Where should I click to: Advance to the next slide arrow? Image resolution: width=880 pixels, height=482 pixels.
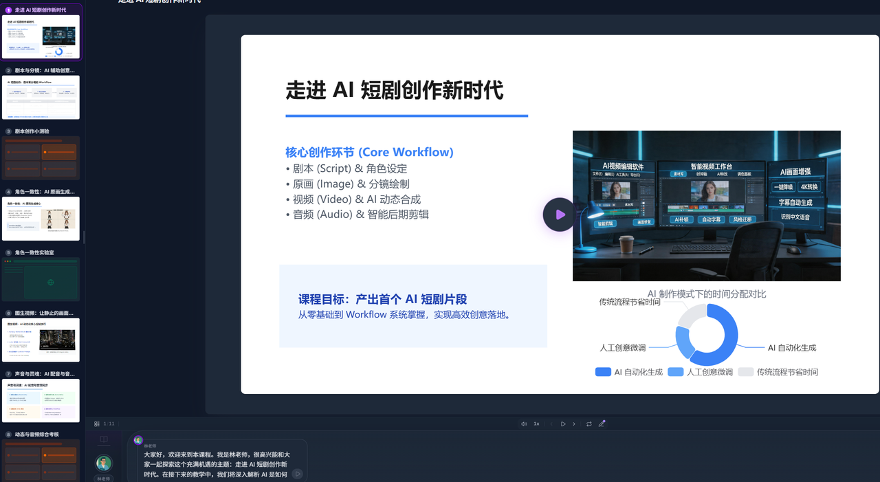[574, 424]
